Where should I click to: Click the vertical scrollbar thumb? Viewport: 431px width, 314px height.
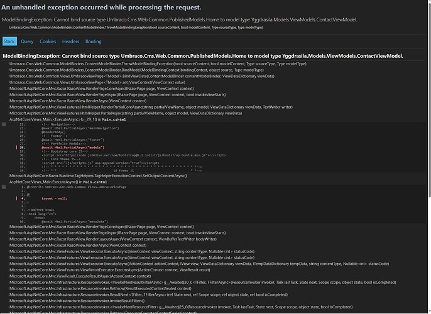pos(429,99)
